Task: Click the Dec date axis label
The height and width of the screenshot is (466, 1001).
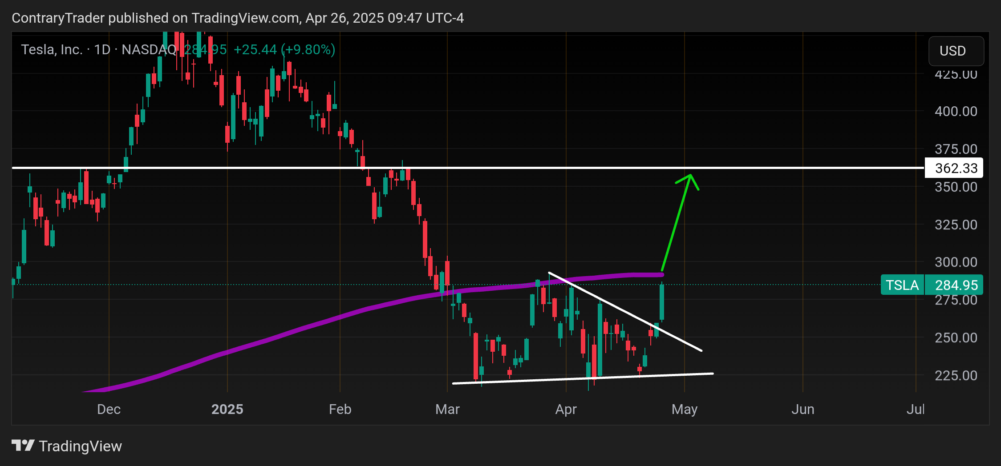Action: (x=109, y=409)
